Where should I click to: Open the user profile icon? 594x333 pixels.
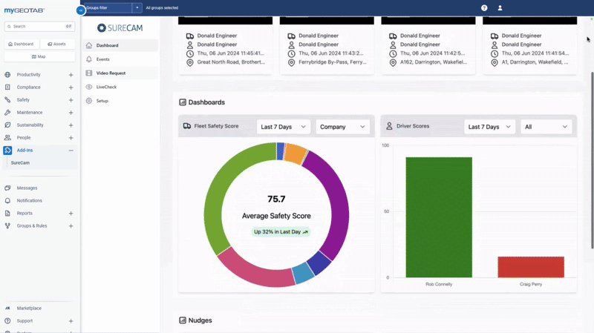click(500, 8)
